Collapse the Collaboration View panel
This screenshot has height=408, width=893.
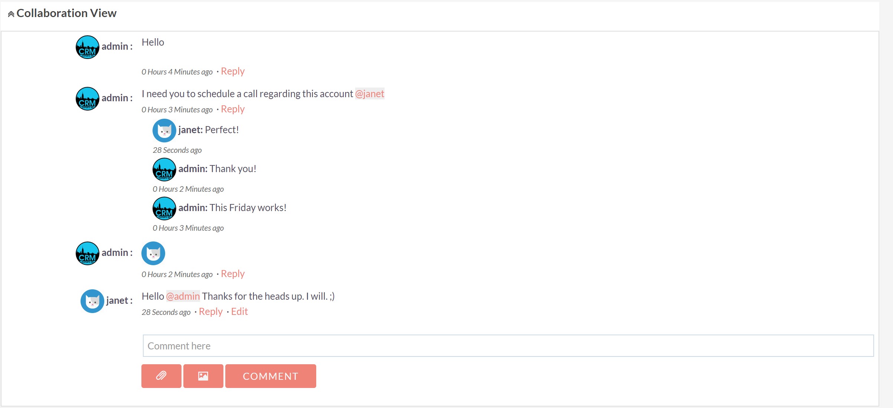click(x=11, y=14)
